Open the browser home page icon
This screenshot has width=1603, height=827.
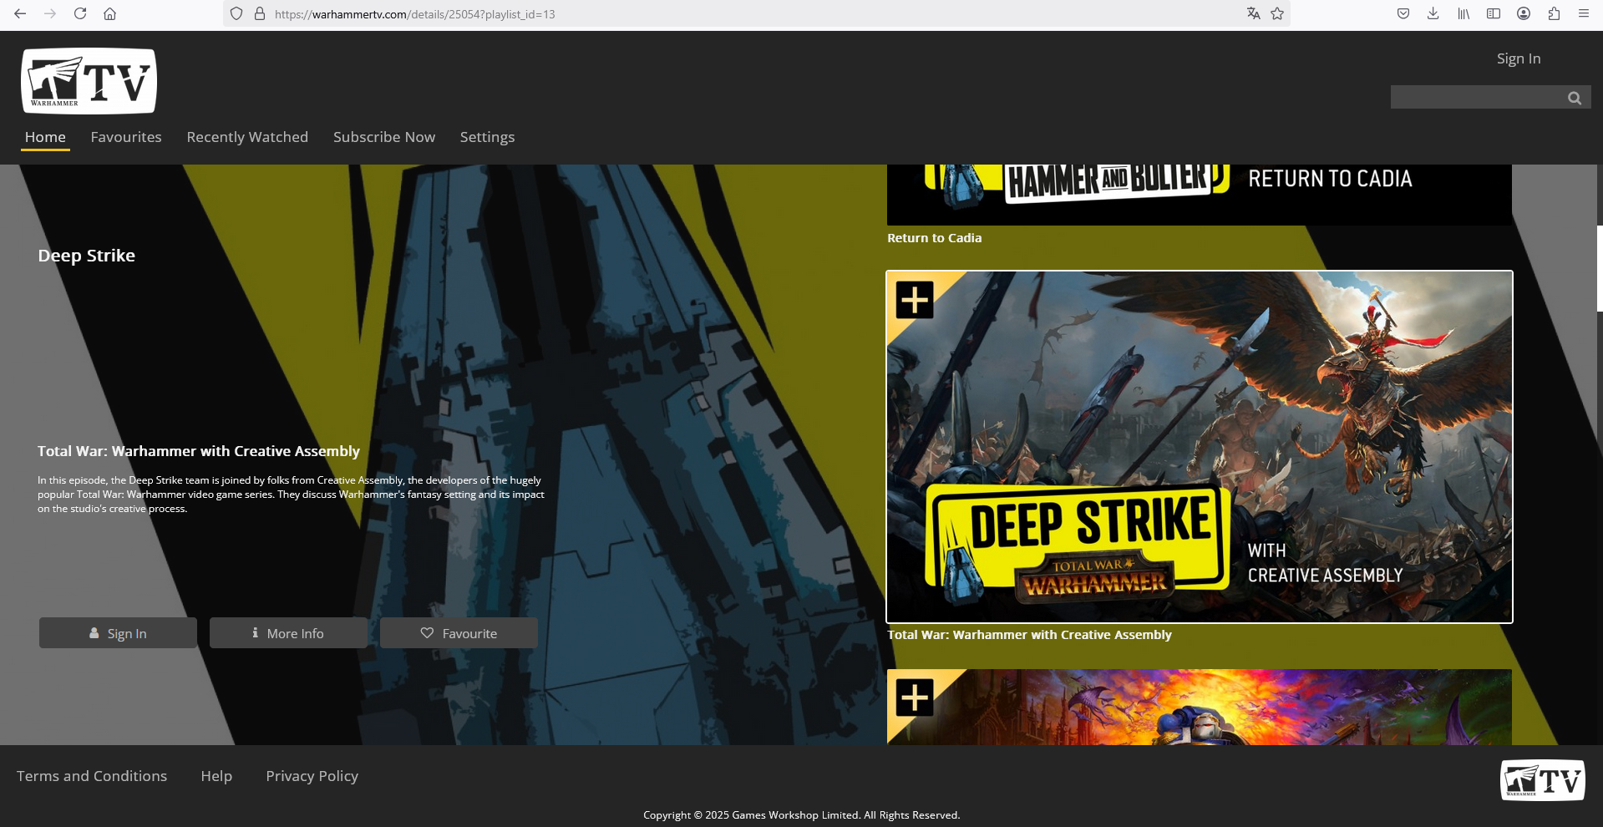pos(109,13)
